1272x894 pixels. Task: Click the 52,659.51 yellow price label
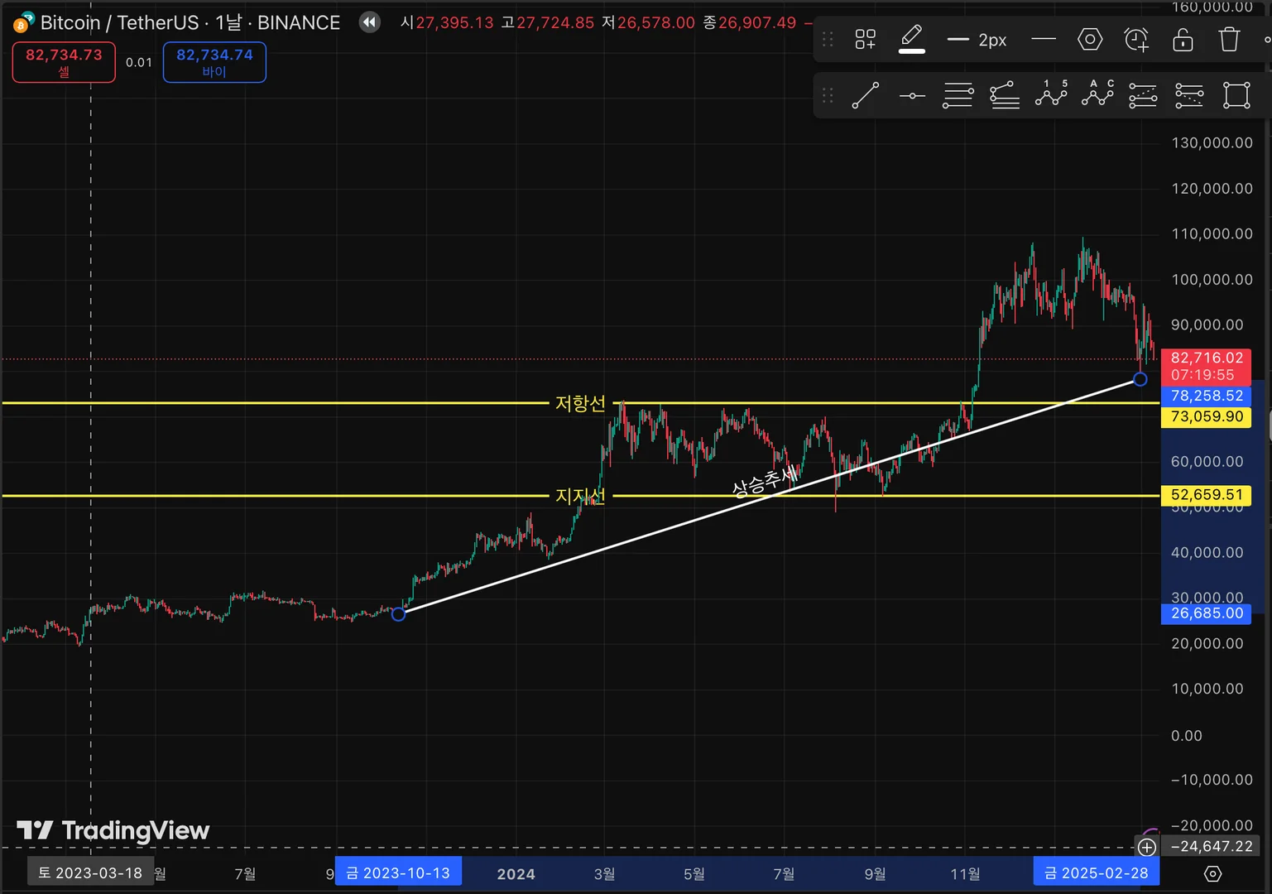(1207, 495)
